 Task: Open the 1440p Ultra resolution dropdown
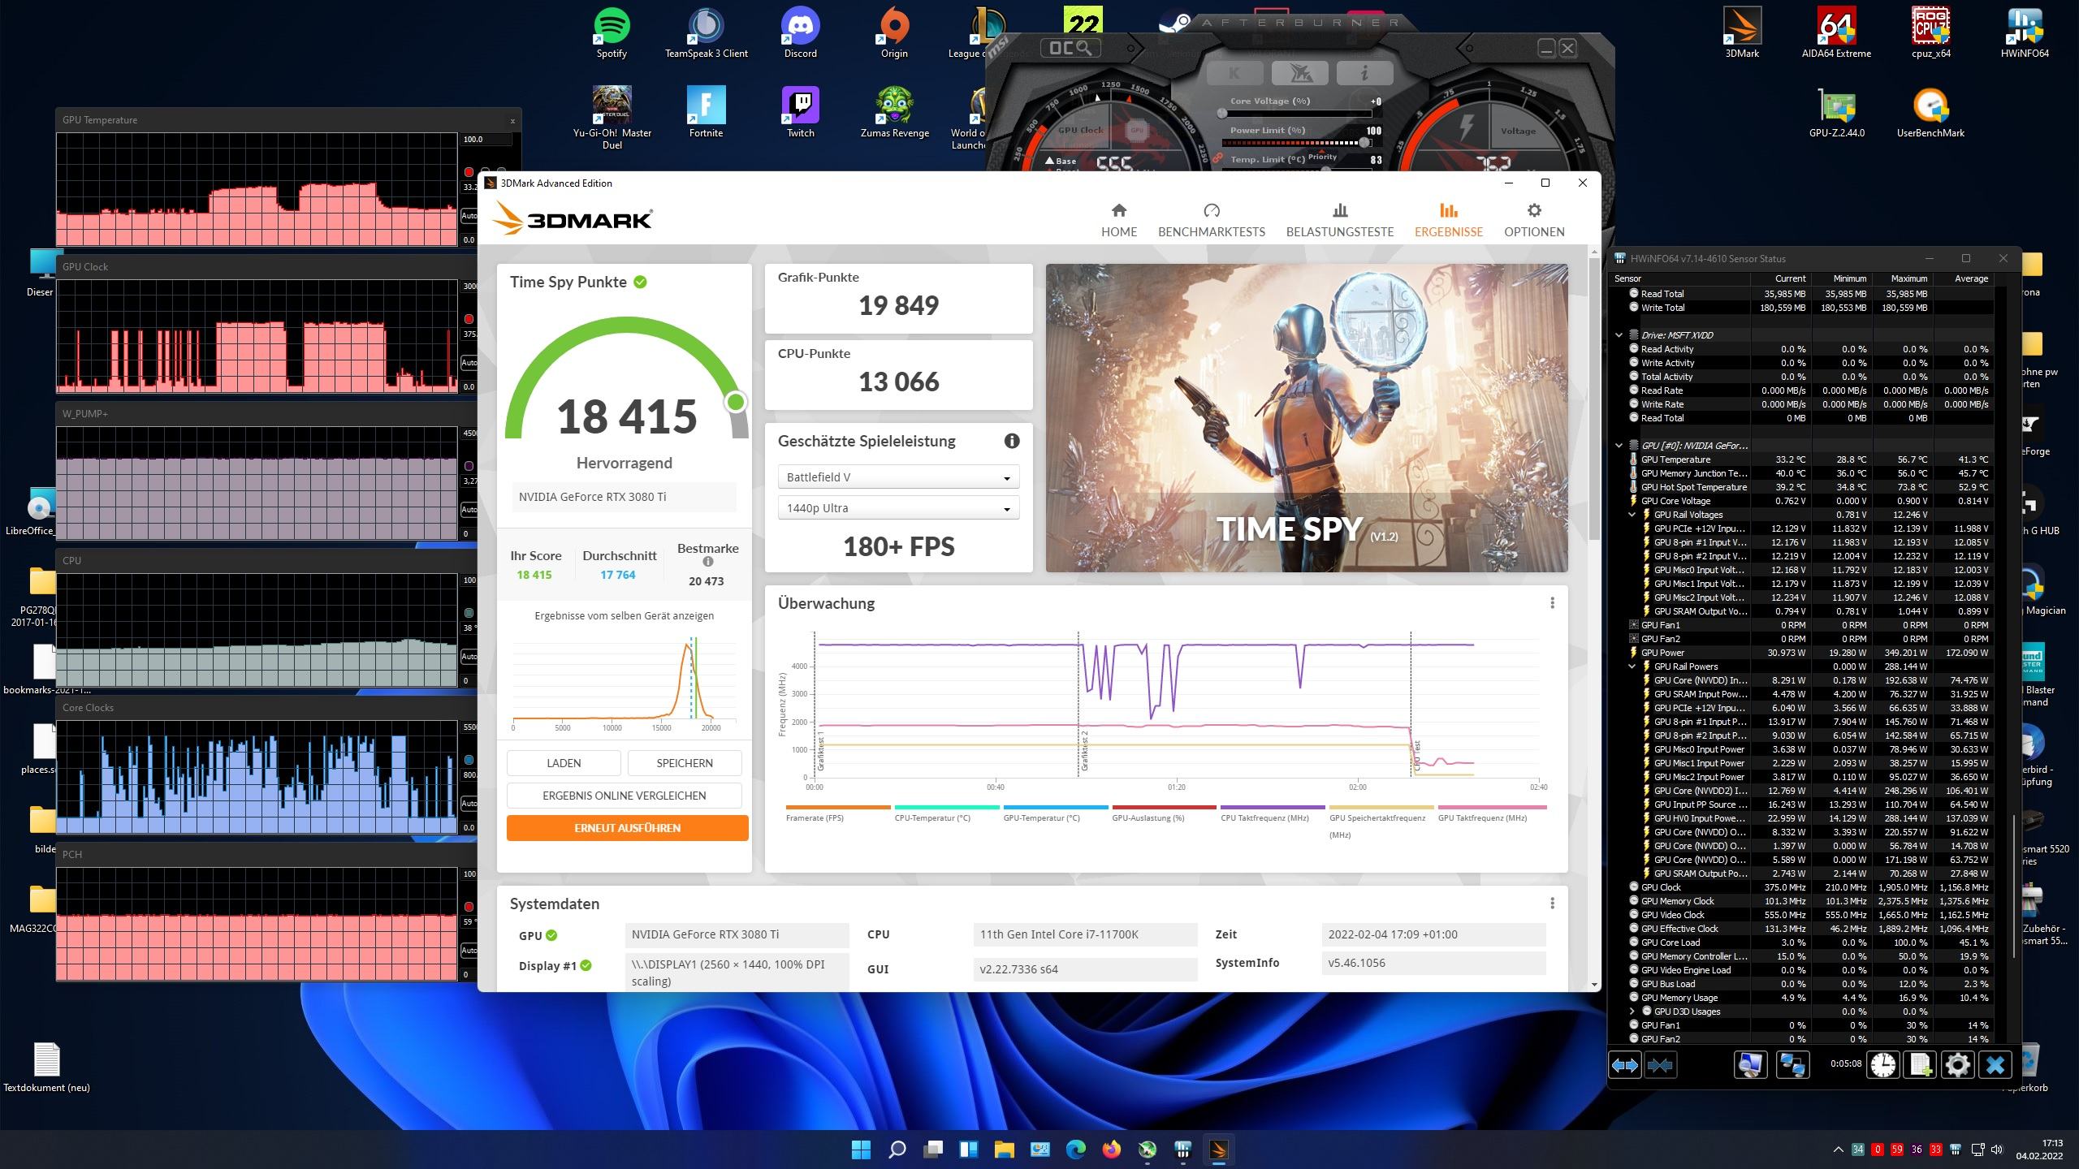[898, 508]
